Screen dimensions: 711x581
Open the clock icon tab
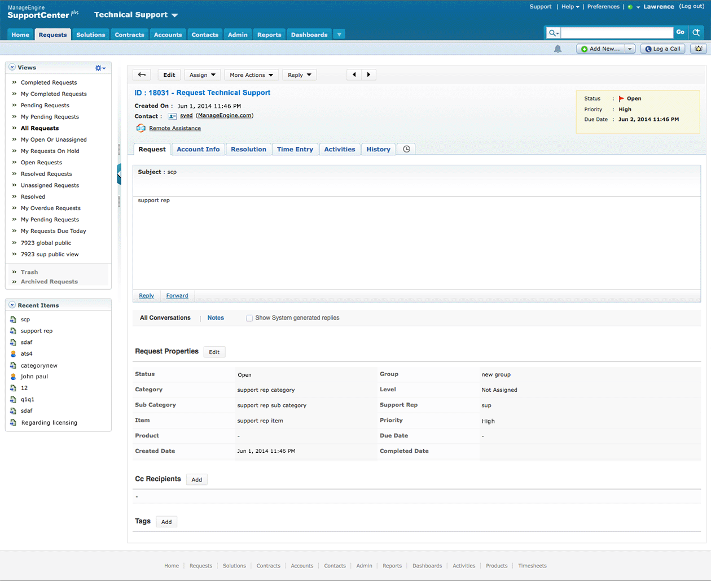(x=406, y=149)
